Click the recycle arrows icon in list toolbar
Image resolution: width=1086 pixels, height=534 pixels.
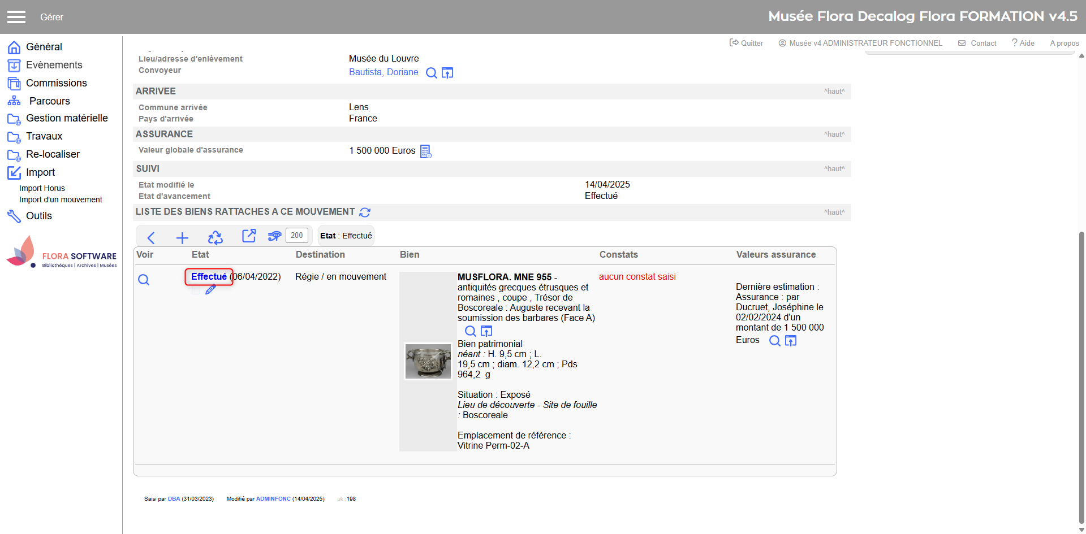point(215,238)
